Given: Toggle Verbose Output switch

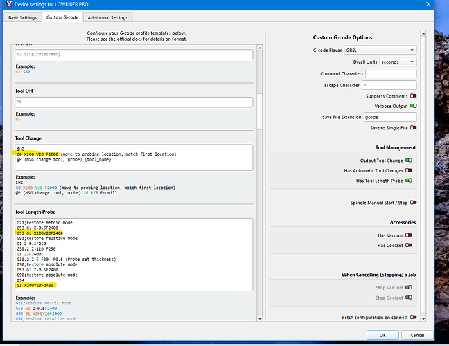Looking at the screenshot, I should point(413,106).
